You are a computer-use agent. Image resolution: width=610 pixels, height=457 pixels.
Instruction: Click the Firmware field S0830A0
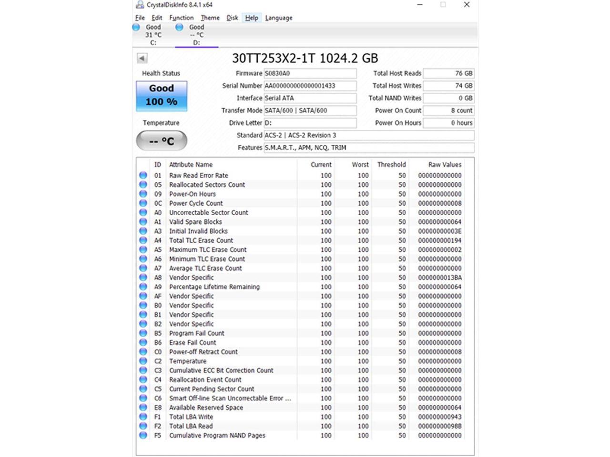(x=310, y=73)
